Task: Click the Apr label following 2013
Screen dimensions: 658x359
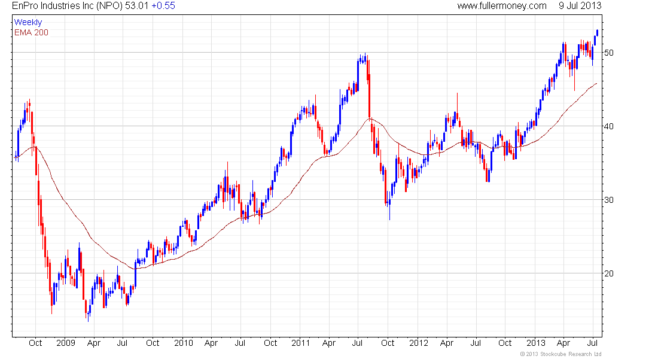Action: tap(563, 343)
